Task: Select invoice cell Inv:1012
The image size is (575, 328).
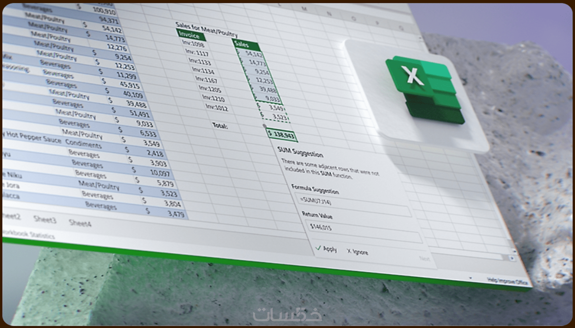Action: point(217,108)
